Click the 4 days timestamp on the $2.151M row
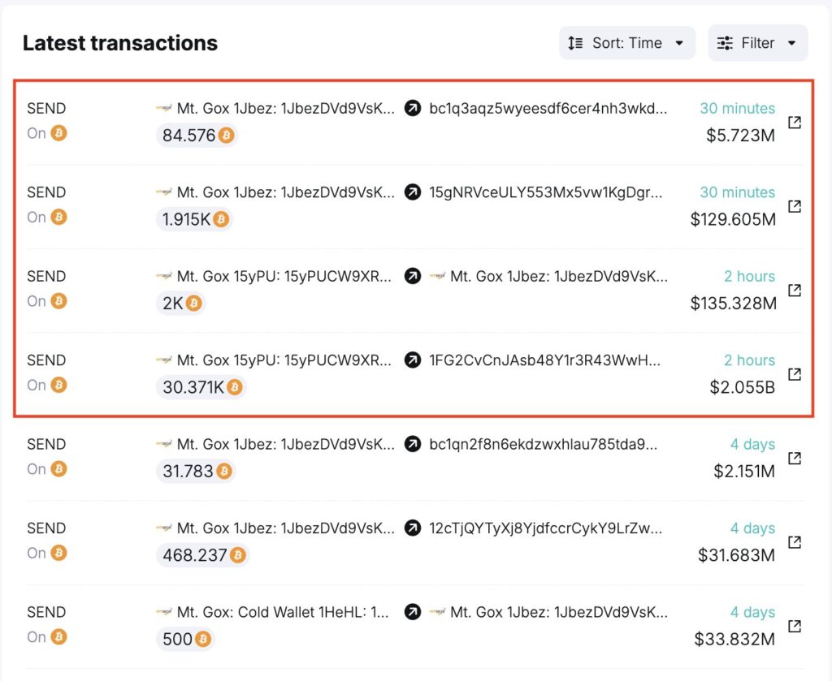The height and width of the screenshot is (681, 832). pos(752,444)
